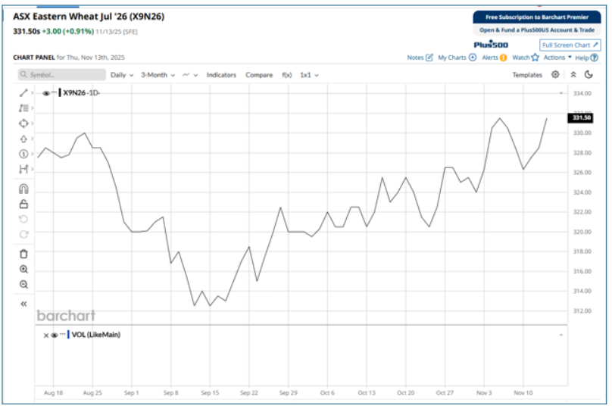Viewport: 612px width, 409px height.
Task: Open chart settings gear icon
Action: click(x=555, y=75)
